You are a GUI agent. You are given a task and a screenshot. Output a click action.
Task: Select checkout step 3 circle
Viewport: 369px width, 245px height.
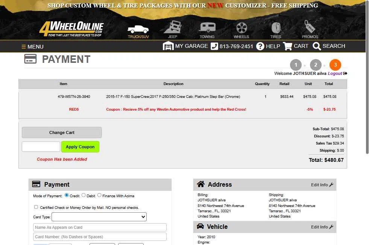[x=336, y=65]
